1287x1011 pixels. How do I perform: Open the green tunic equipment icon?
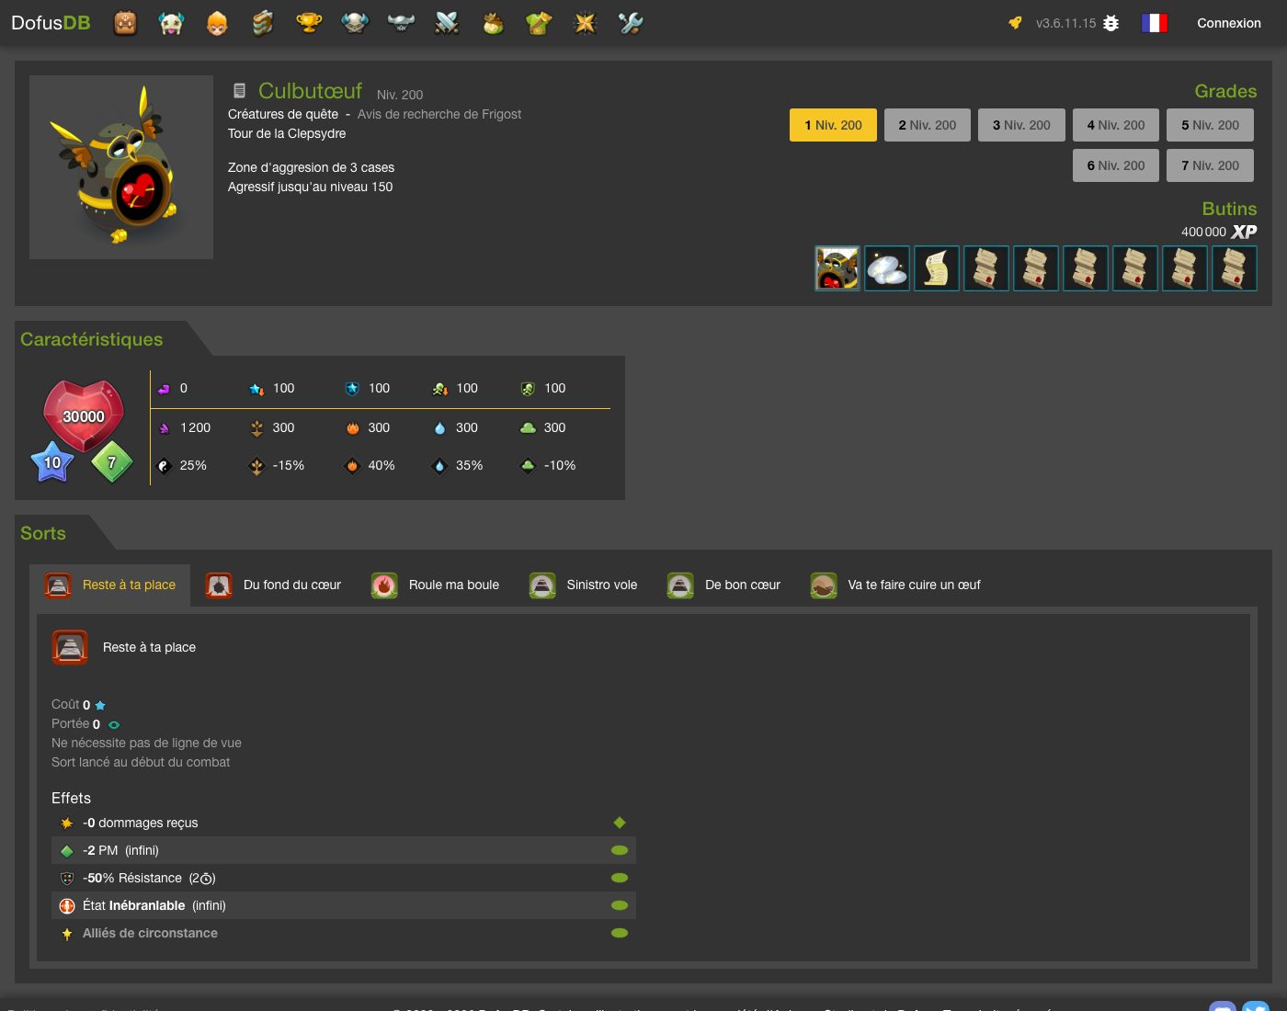(539, 23)
